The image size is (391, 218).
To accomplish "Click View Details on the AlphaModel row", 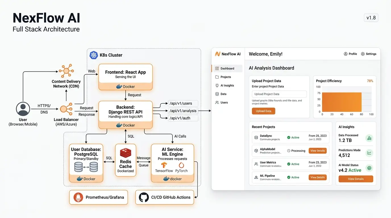I will [317, 151].
